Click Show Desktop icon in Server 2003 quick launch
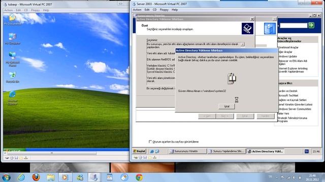Viewport: 325px width, 182px height. pyautogui.click(x=157, y=152)
